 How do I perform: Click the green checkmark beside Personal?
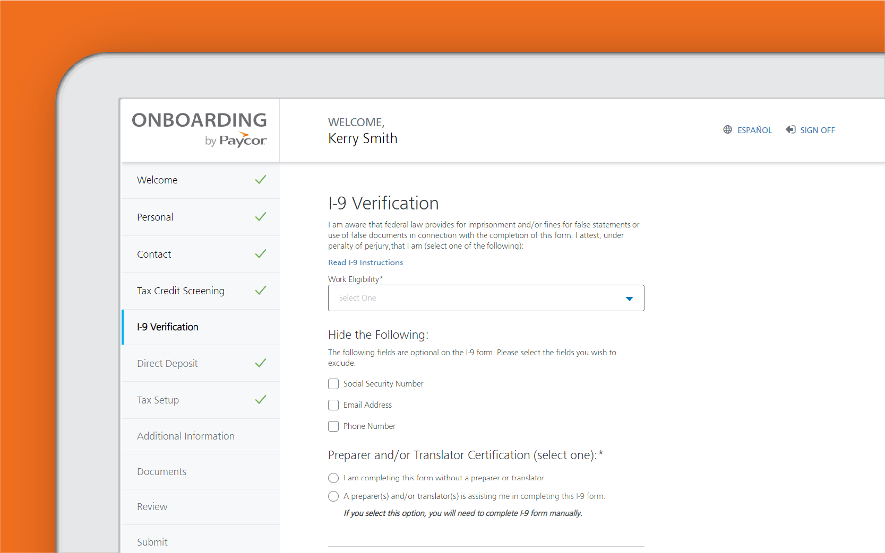click(261, 217)
